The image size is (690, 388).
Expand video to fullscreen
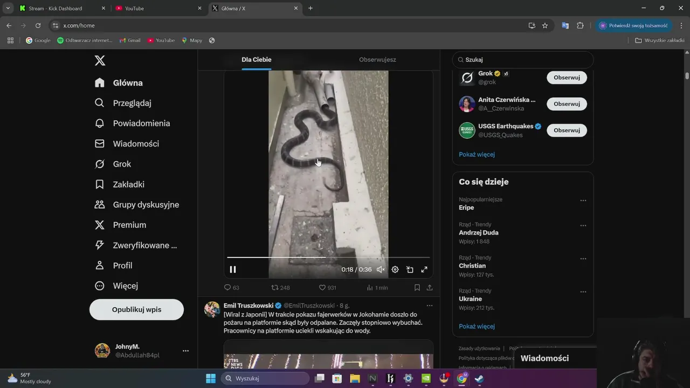[x=424, y=269]
